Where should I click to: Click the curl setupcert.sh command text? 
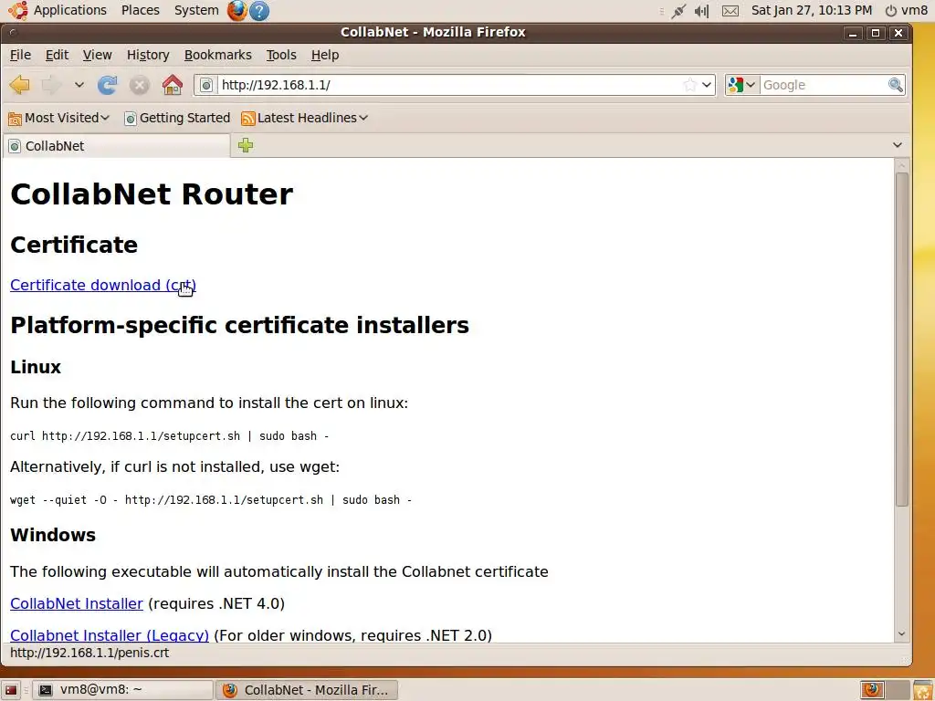(x=169, y=436)
